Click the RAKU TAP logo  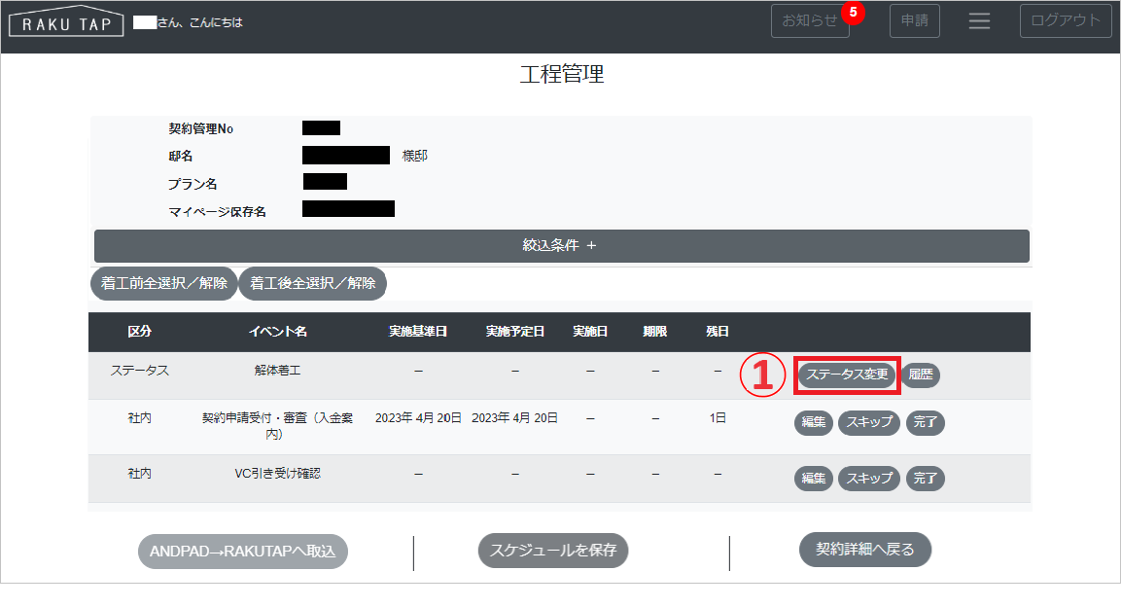click(x=66, y=23)
